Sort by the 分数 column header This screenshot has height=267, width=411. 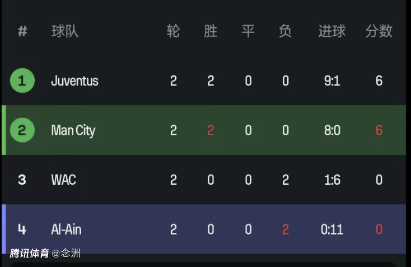pyautogui.click(x=379, y=31)
